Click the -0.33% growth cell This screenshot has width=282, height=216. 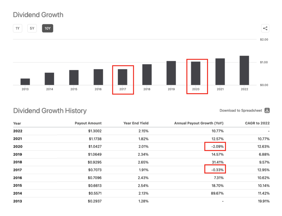coord(217,170)
